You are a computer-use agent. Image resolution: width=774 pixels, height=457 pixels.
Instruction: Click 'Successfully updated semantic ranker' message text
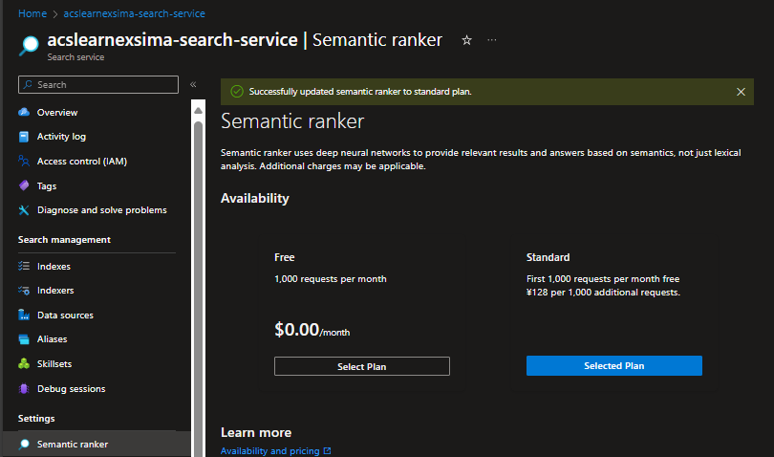pyautogui.click(x=360, y=92)
